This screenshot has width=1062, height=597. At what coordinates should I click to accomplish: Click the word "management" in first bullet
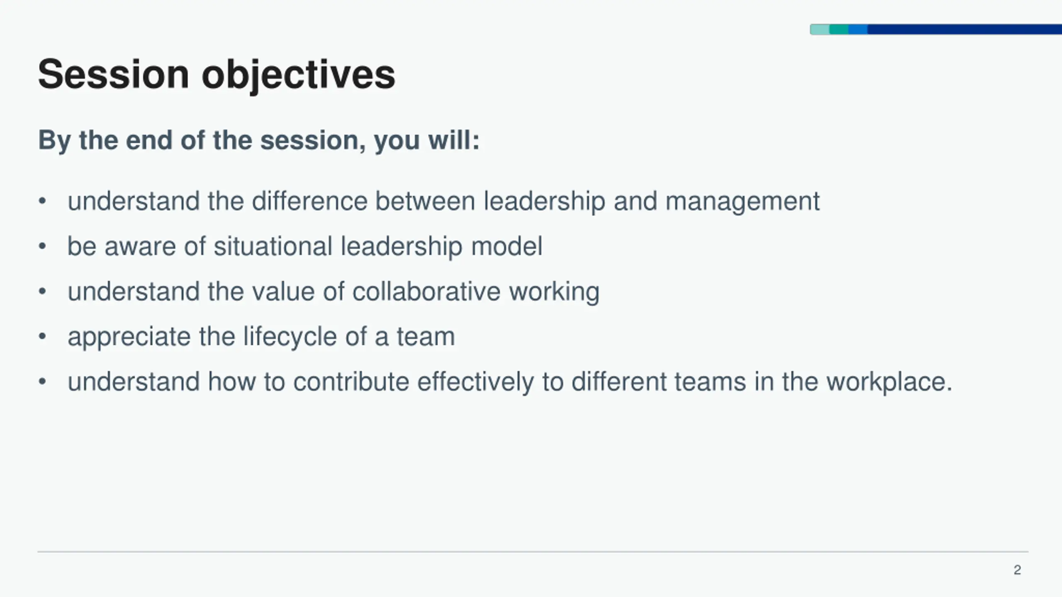(x=743, y=202)
